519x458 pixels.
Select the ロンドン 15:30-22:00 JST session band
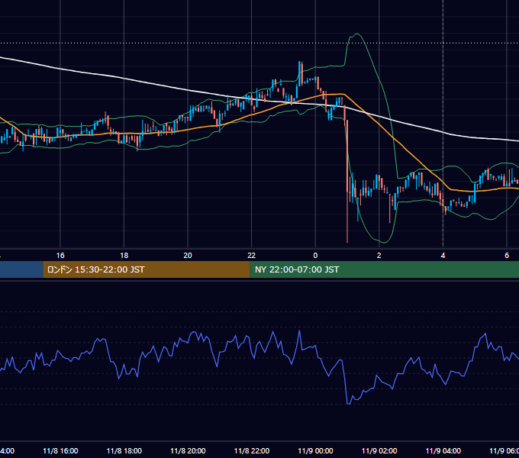click(147, 269)
